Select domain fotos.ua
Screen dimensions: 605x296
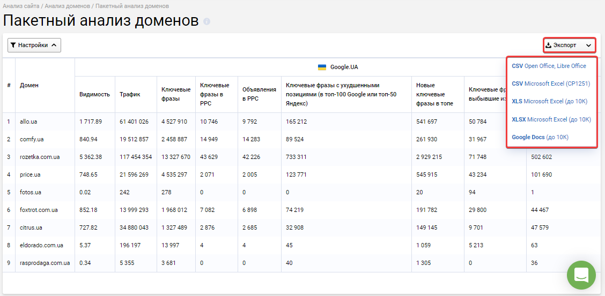[30, 193]
